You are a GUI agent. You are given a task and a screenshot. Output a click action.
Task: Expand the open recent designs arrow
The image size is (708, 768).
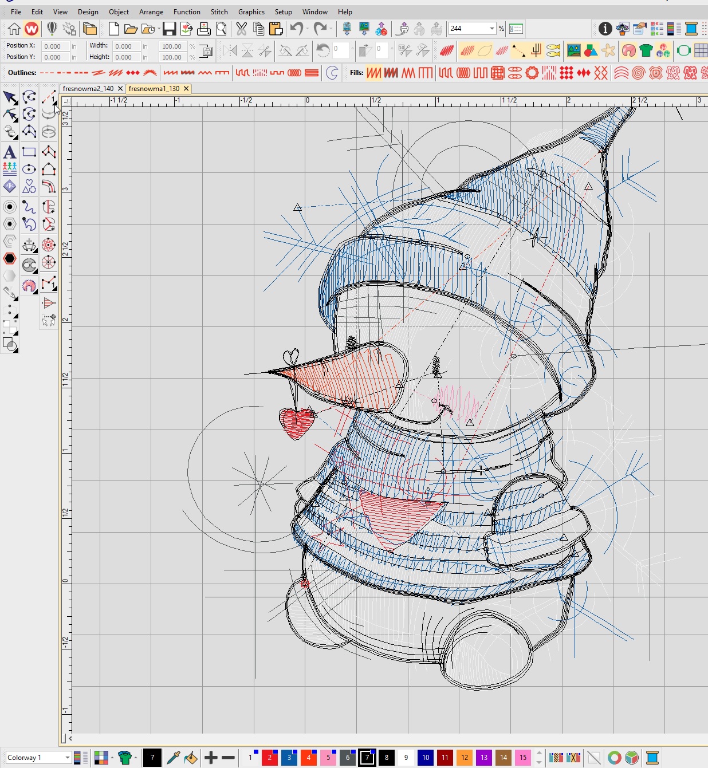pyautogui.click(x=159, y=29)
